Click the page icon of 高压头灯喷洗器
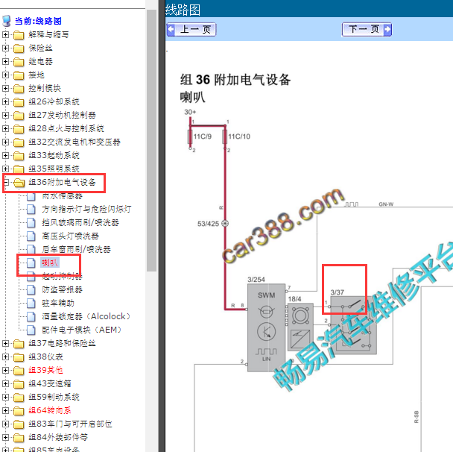 [31, 236]
